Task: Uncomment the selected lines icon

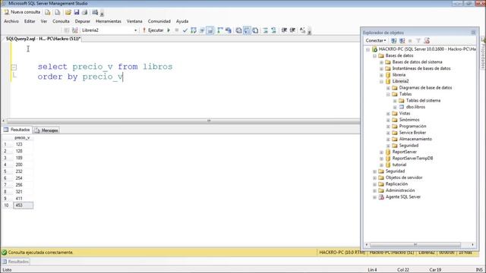Action: coord(273,30)
